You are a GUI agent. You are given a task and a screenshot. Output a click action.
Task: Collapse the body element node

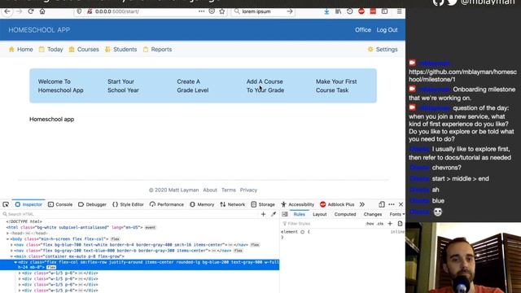[x=7, y=239]
